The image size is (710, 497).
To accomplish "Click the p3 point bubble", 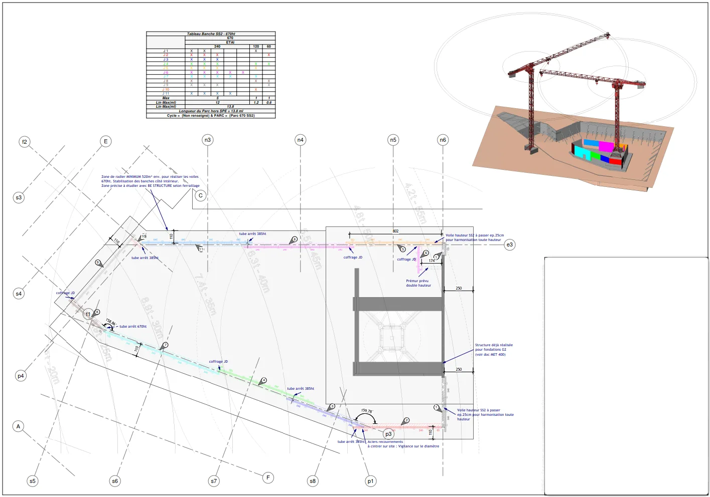I will [388, 434].
